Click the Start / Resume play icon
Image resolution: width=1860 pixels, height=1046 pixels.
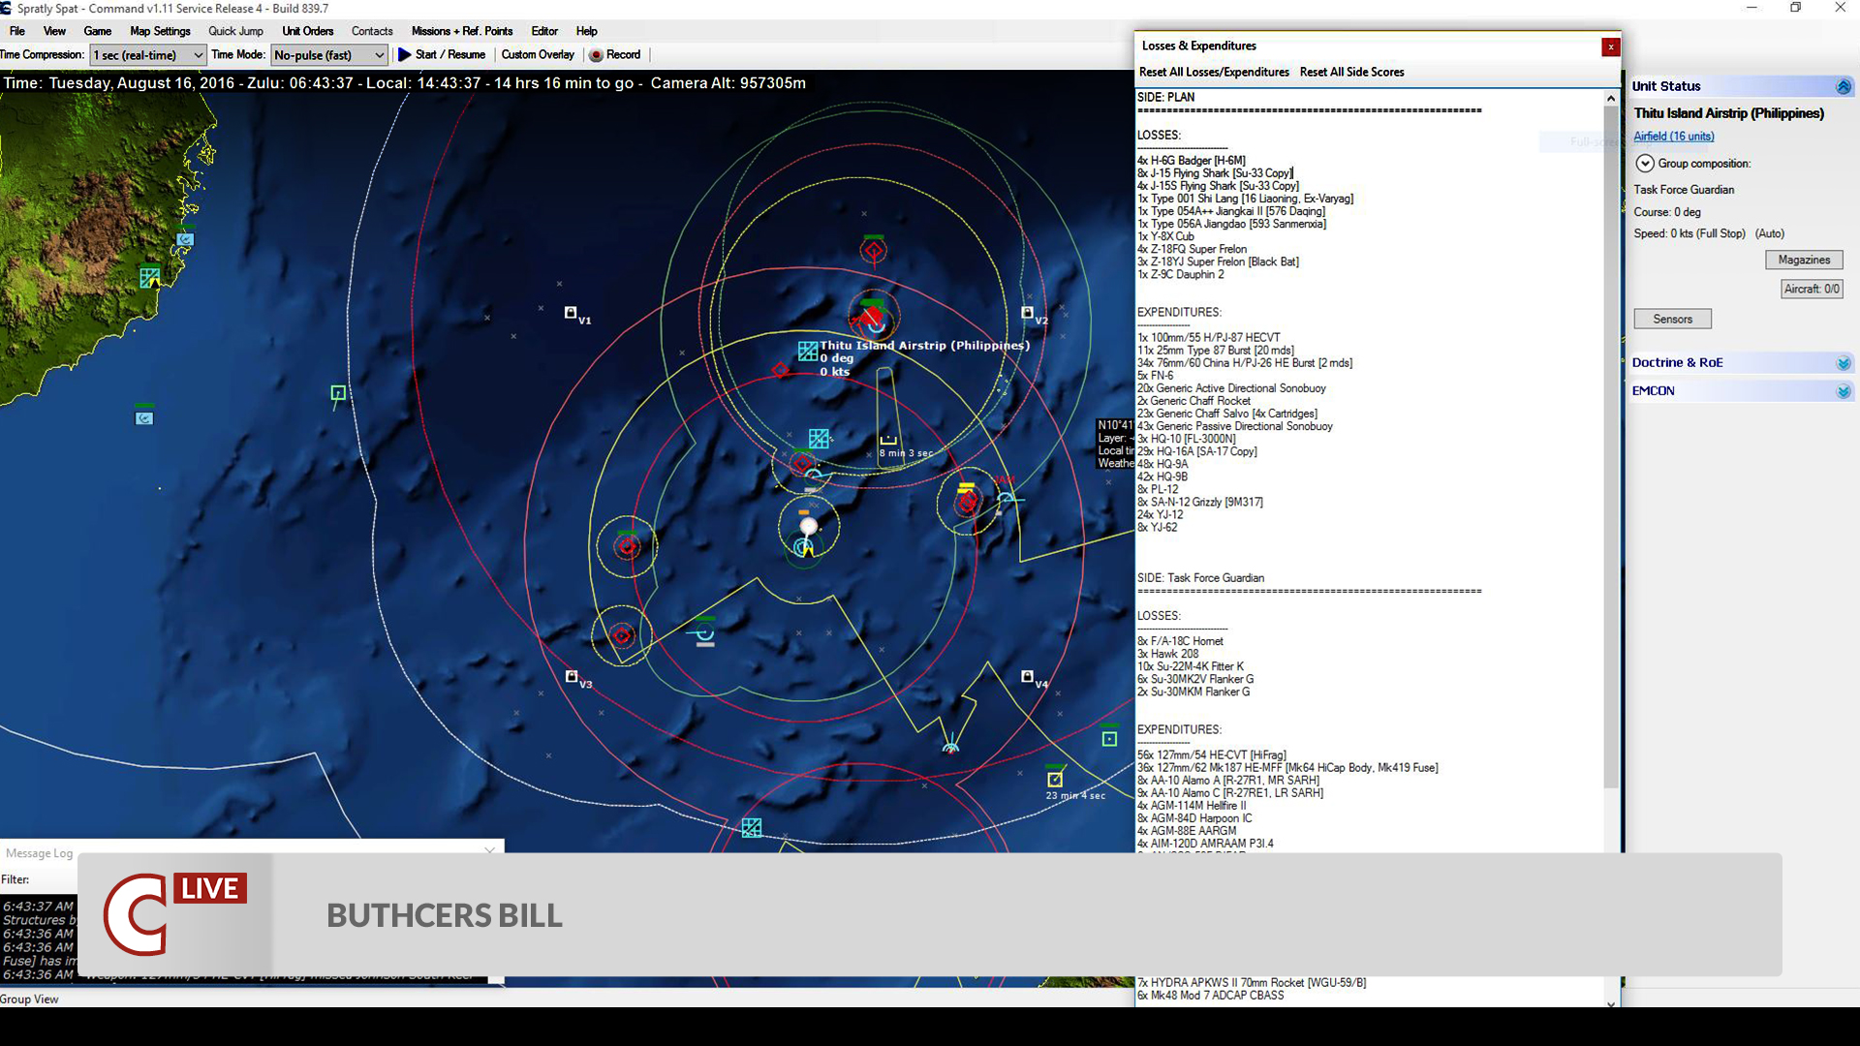406,55
